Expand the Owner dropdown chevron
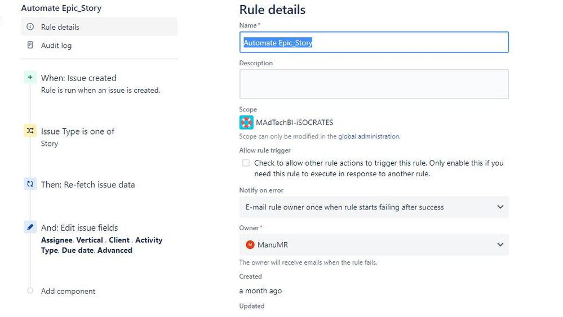Screen dimensions: 563x317 pos(500,244)
